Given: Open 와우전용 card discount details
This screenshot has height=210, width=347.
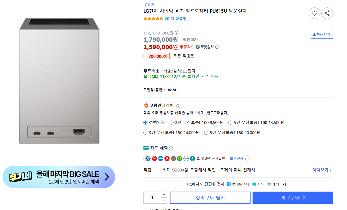Looking at the screenshot, I should (238, 159).
